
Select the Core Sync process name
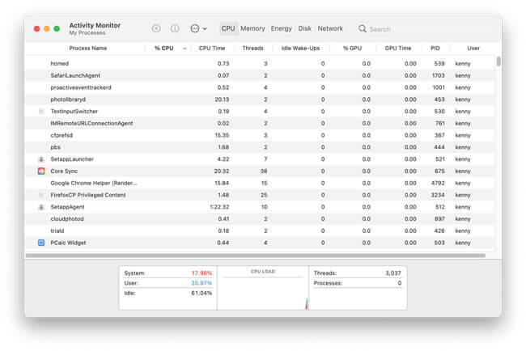[64, 171]
